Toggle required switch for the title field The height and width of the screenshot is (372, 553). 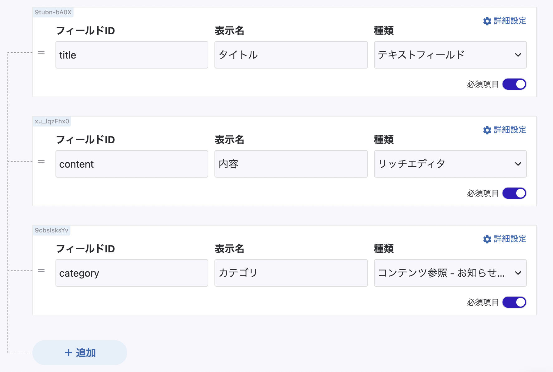coord(514,84)
